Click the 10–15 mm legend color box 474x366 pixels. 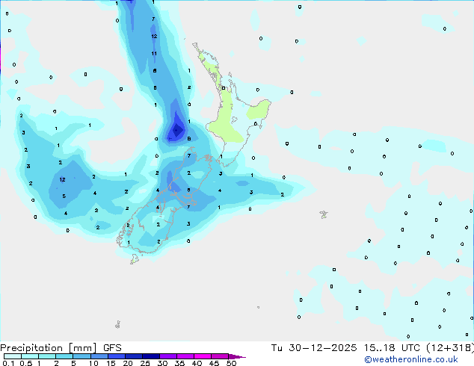[99, 356]
